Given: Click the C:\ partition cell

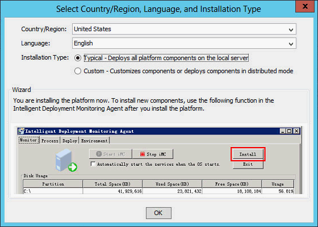Looking at the screenshot, I should [x=53, y=191].
